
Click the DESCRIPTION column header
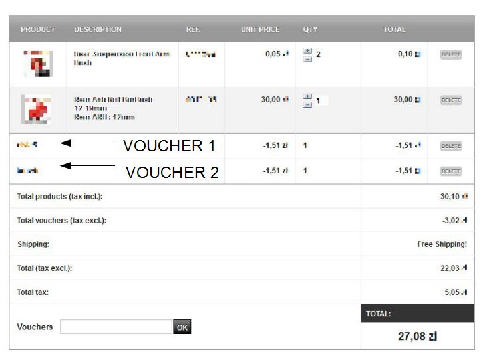click(98, 29)
